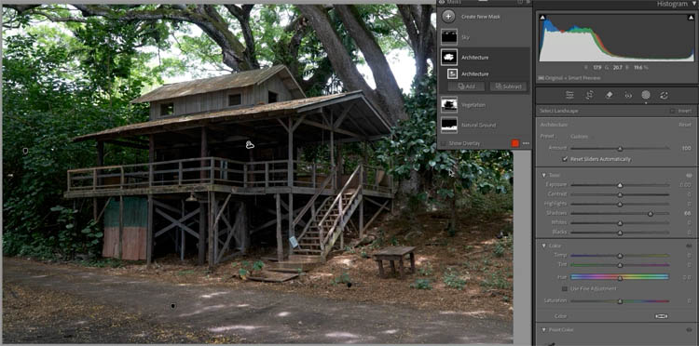
Task: Click the Contrast slider handle
Action: click(x=620, y=194)
